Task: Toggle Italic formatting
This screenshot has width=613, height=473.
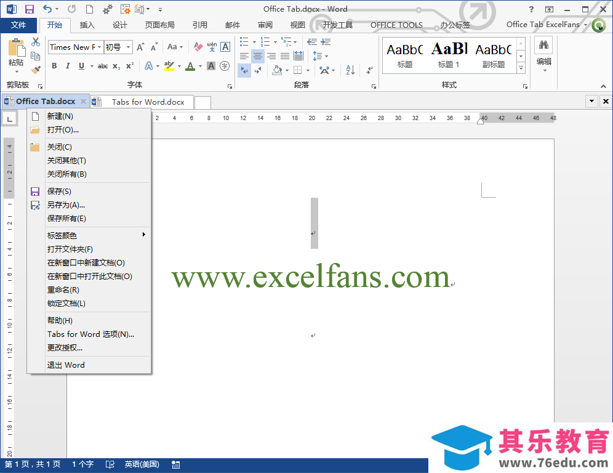Action: click(68, 66)
